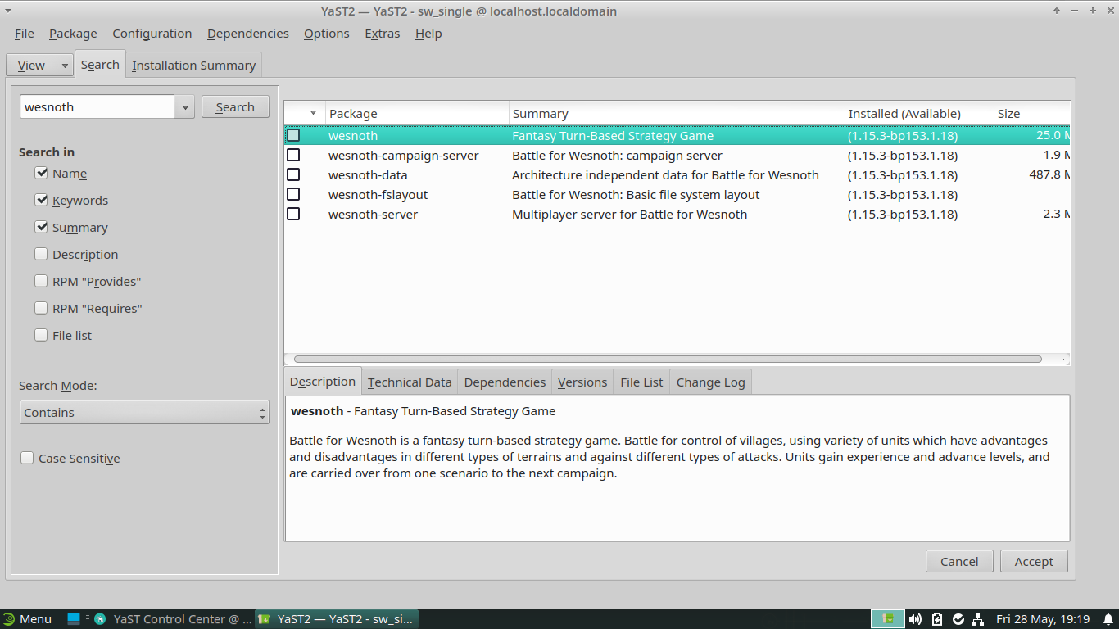Show the Change Log tab
Image resolution: width=1119 pixels, height=629 pixels.
711,382
